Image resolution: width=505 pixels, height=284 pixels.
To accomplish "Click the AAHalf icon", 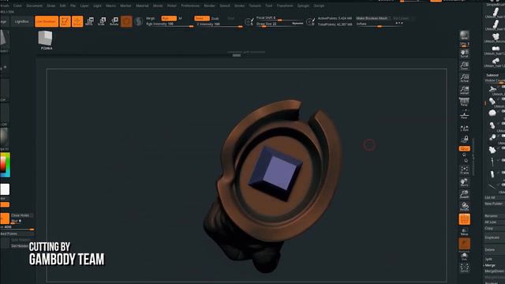I will click(465, 90).
